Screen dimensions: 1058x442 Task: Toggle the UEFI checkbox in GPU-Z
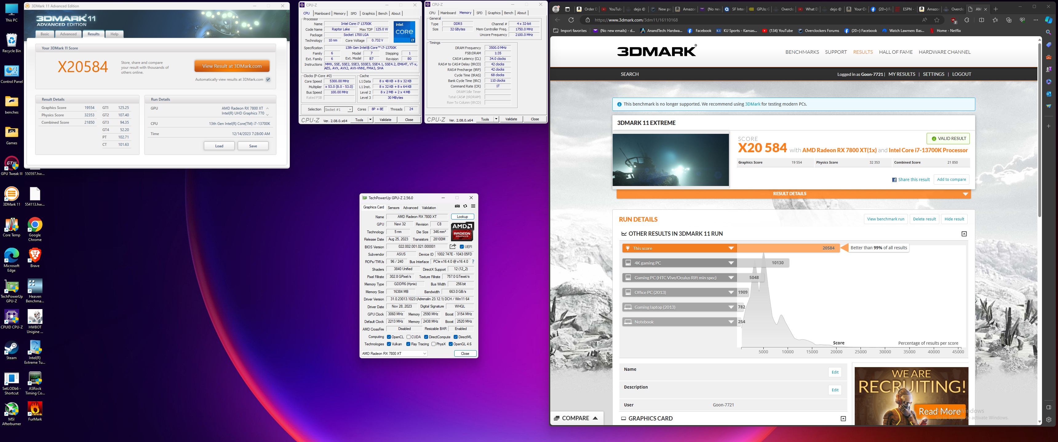pos(462,246)
